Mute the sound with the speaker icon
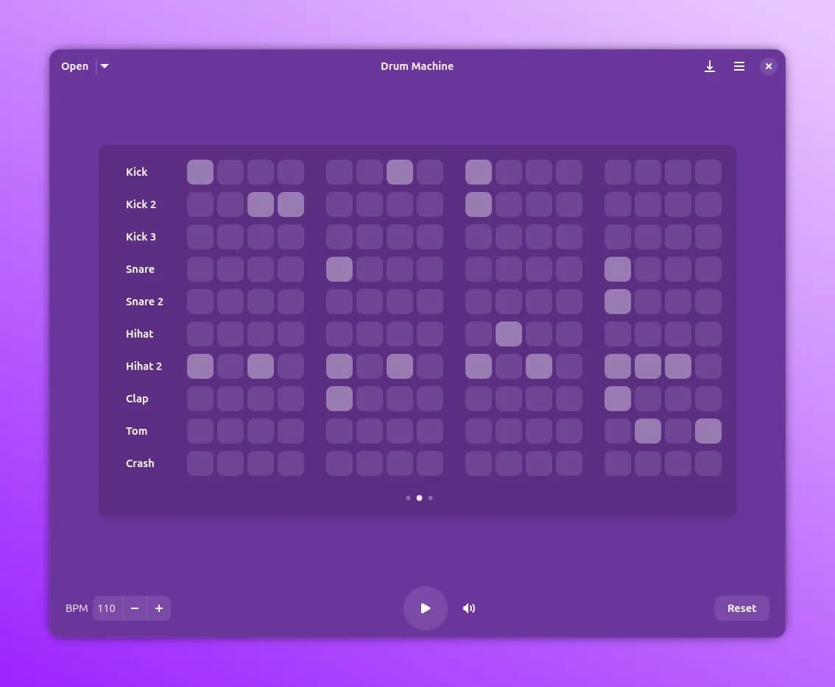The height and width of the screenshot is (687, 835). pyautogui.click(x=469, y=608)
